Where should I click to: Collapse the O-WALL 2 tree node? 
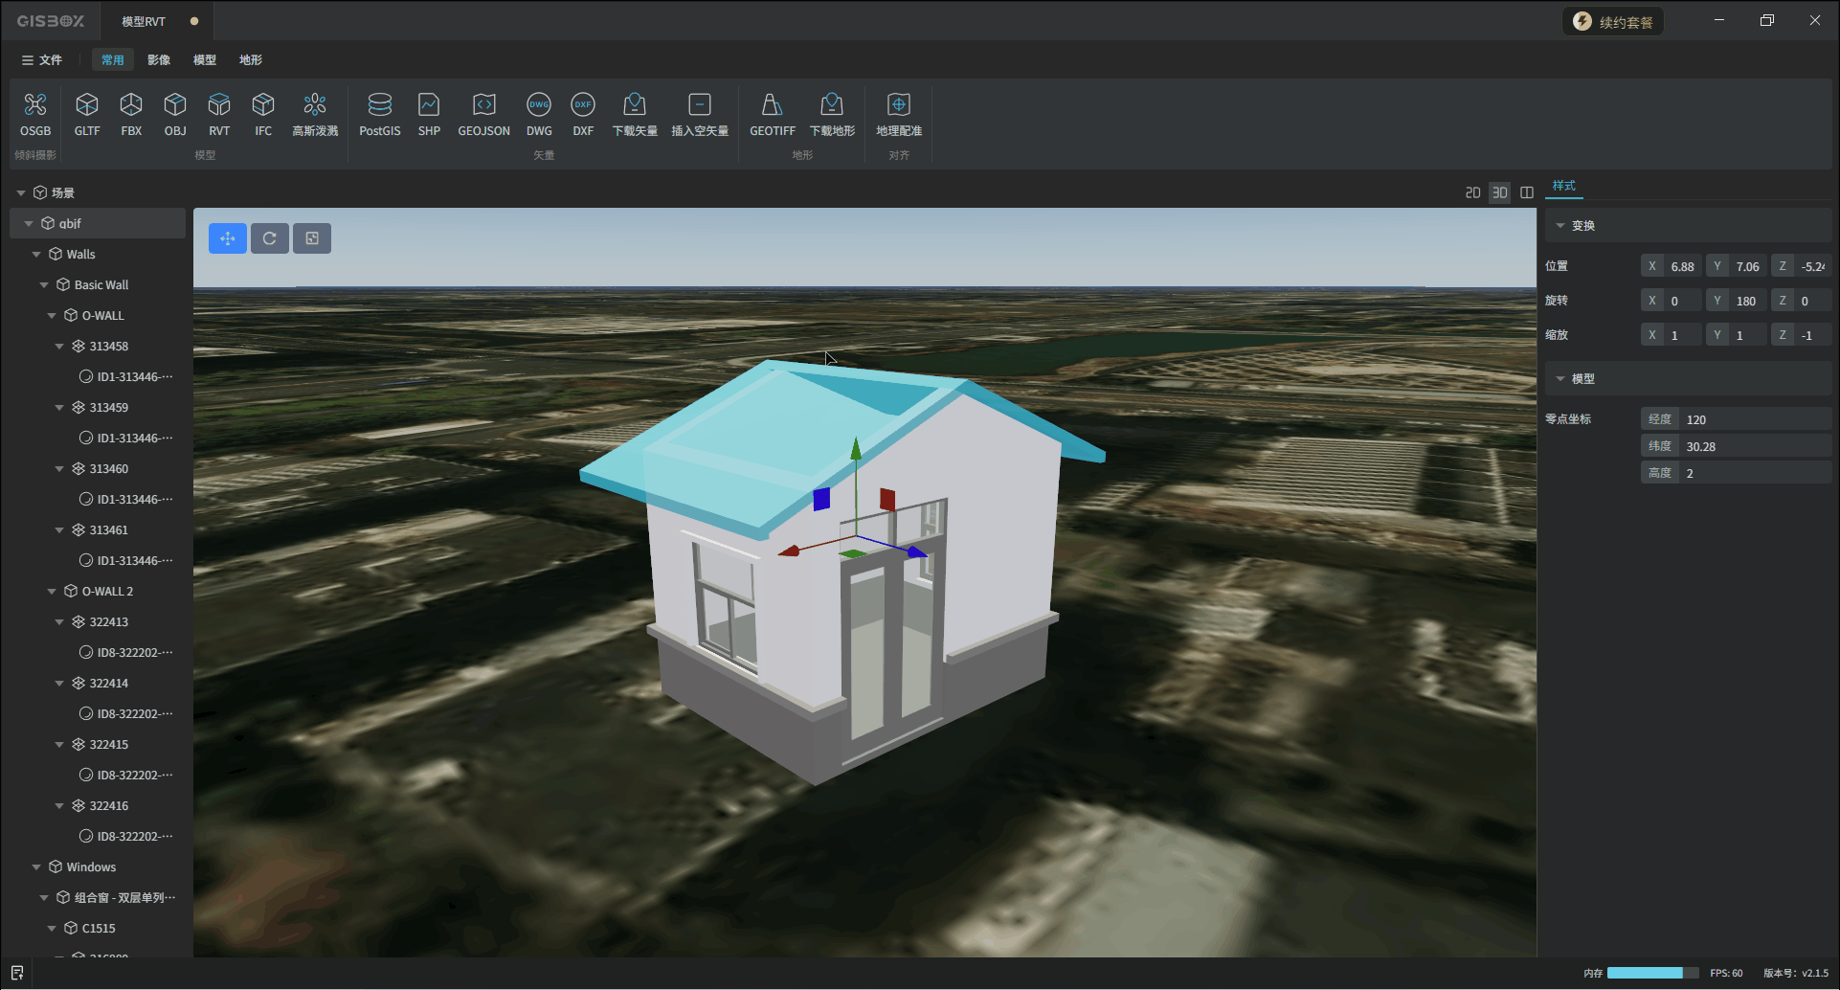(x=52, y=592)
